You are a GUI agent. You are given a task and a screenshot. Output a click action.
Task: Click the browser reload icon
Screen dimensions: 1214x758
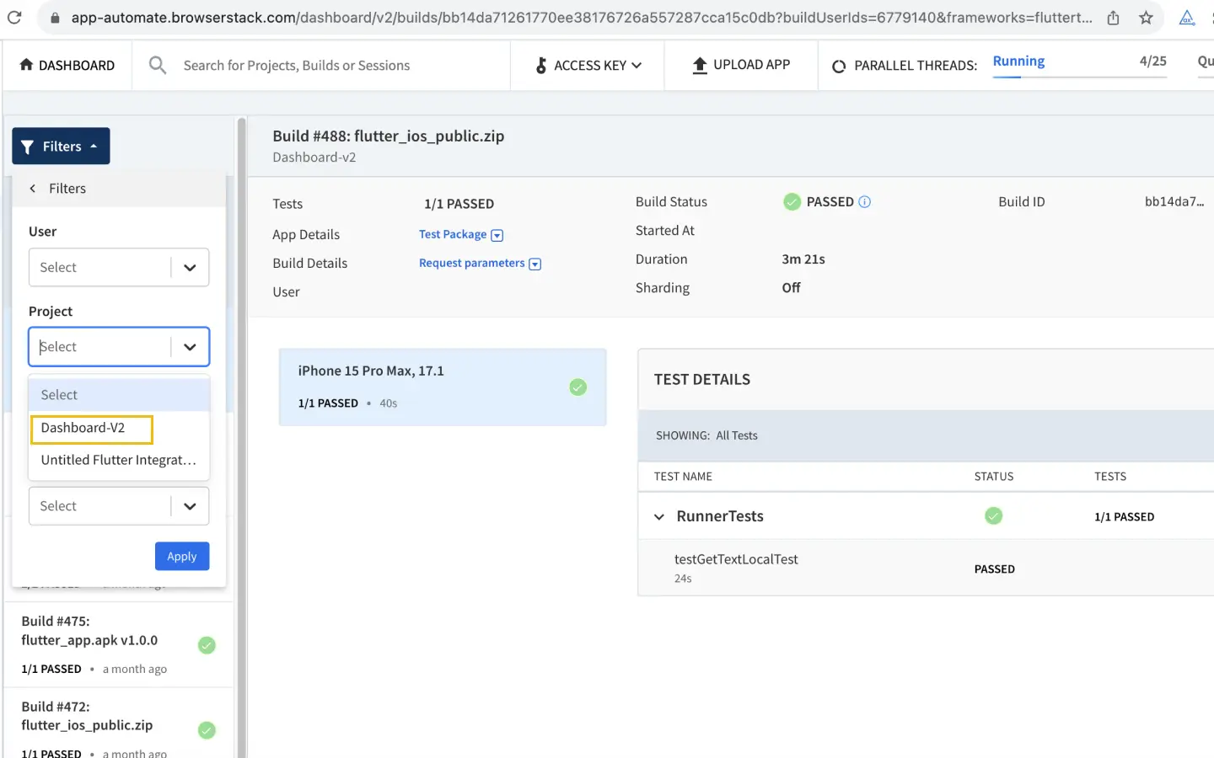(x=14, y=17)
